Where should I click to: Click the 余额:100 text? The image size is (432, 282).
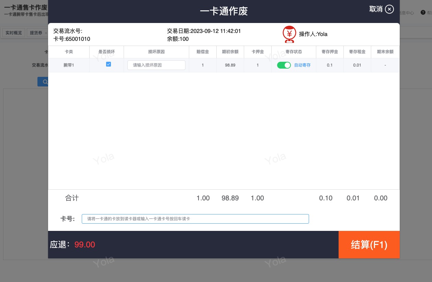(178, 39)
